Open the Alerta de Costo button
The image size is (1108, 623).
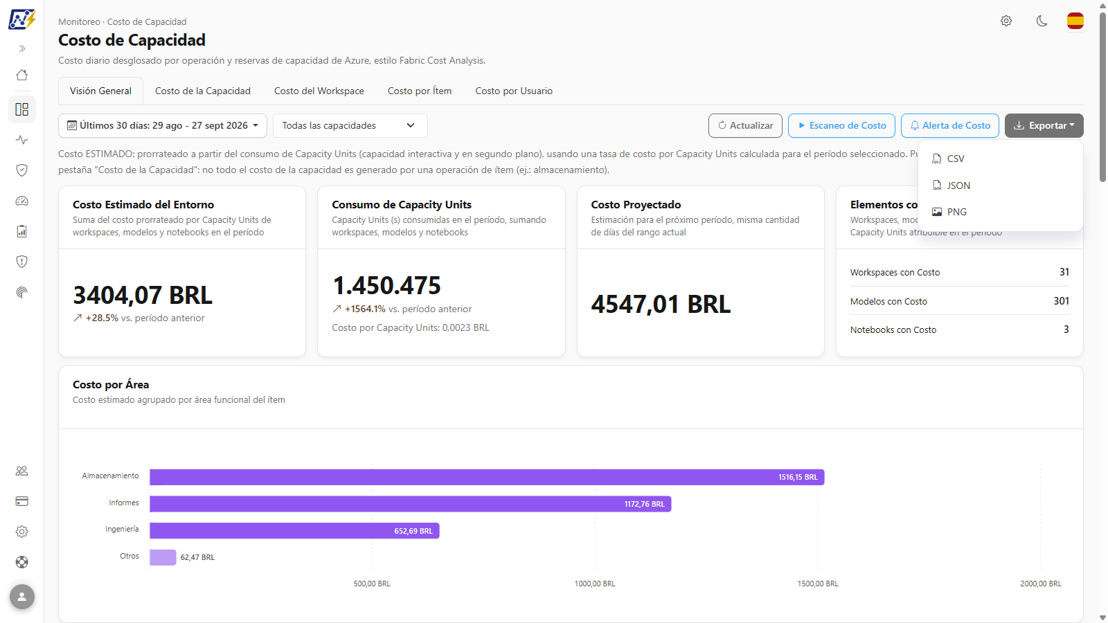coord(950,125)
